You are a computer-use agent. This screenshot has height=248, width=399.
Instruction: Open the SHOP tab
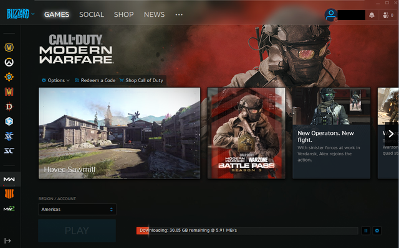(123, 14)
